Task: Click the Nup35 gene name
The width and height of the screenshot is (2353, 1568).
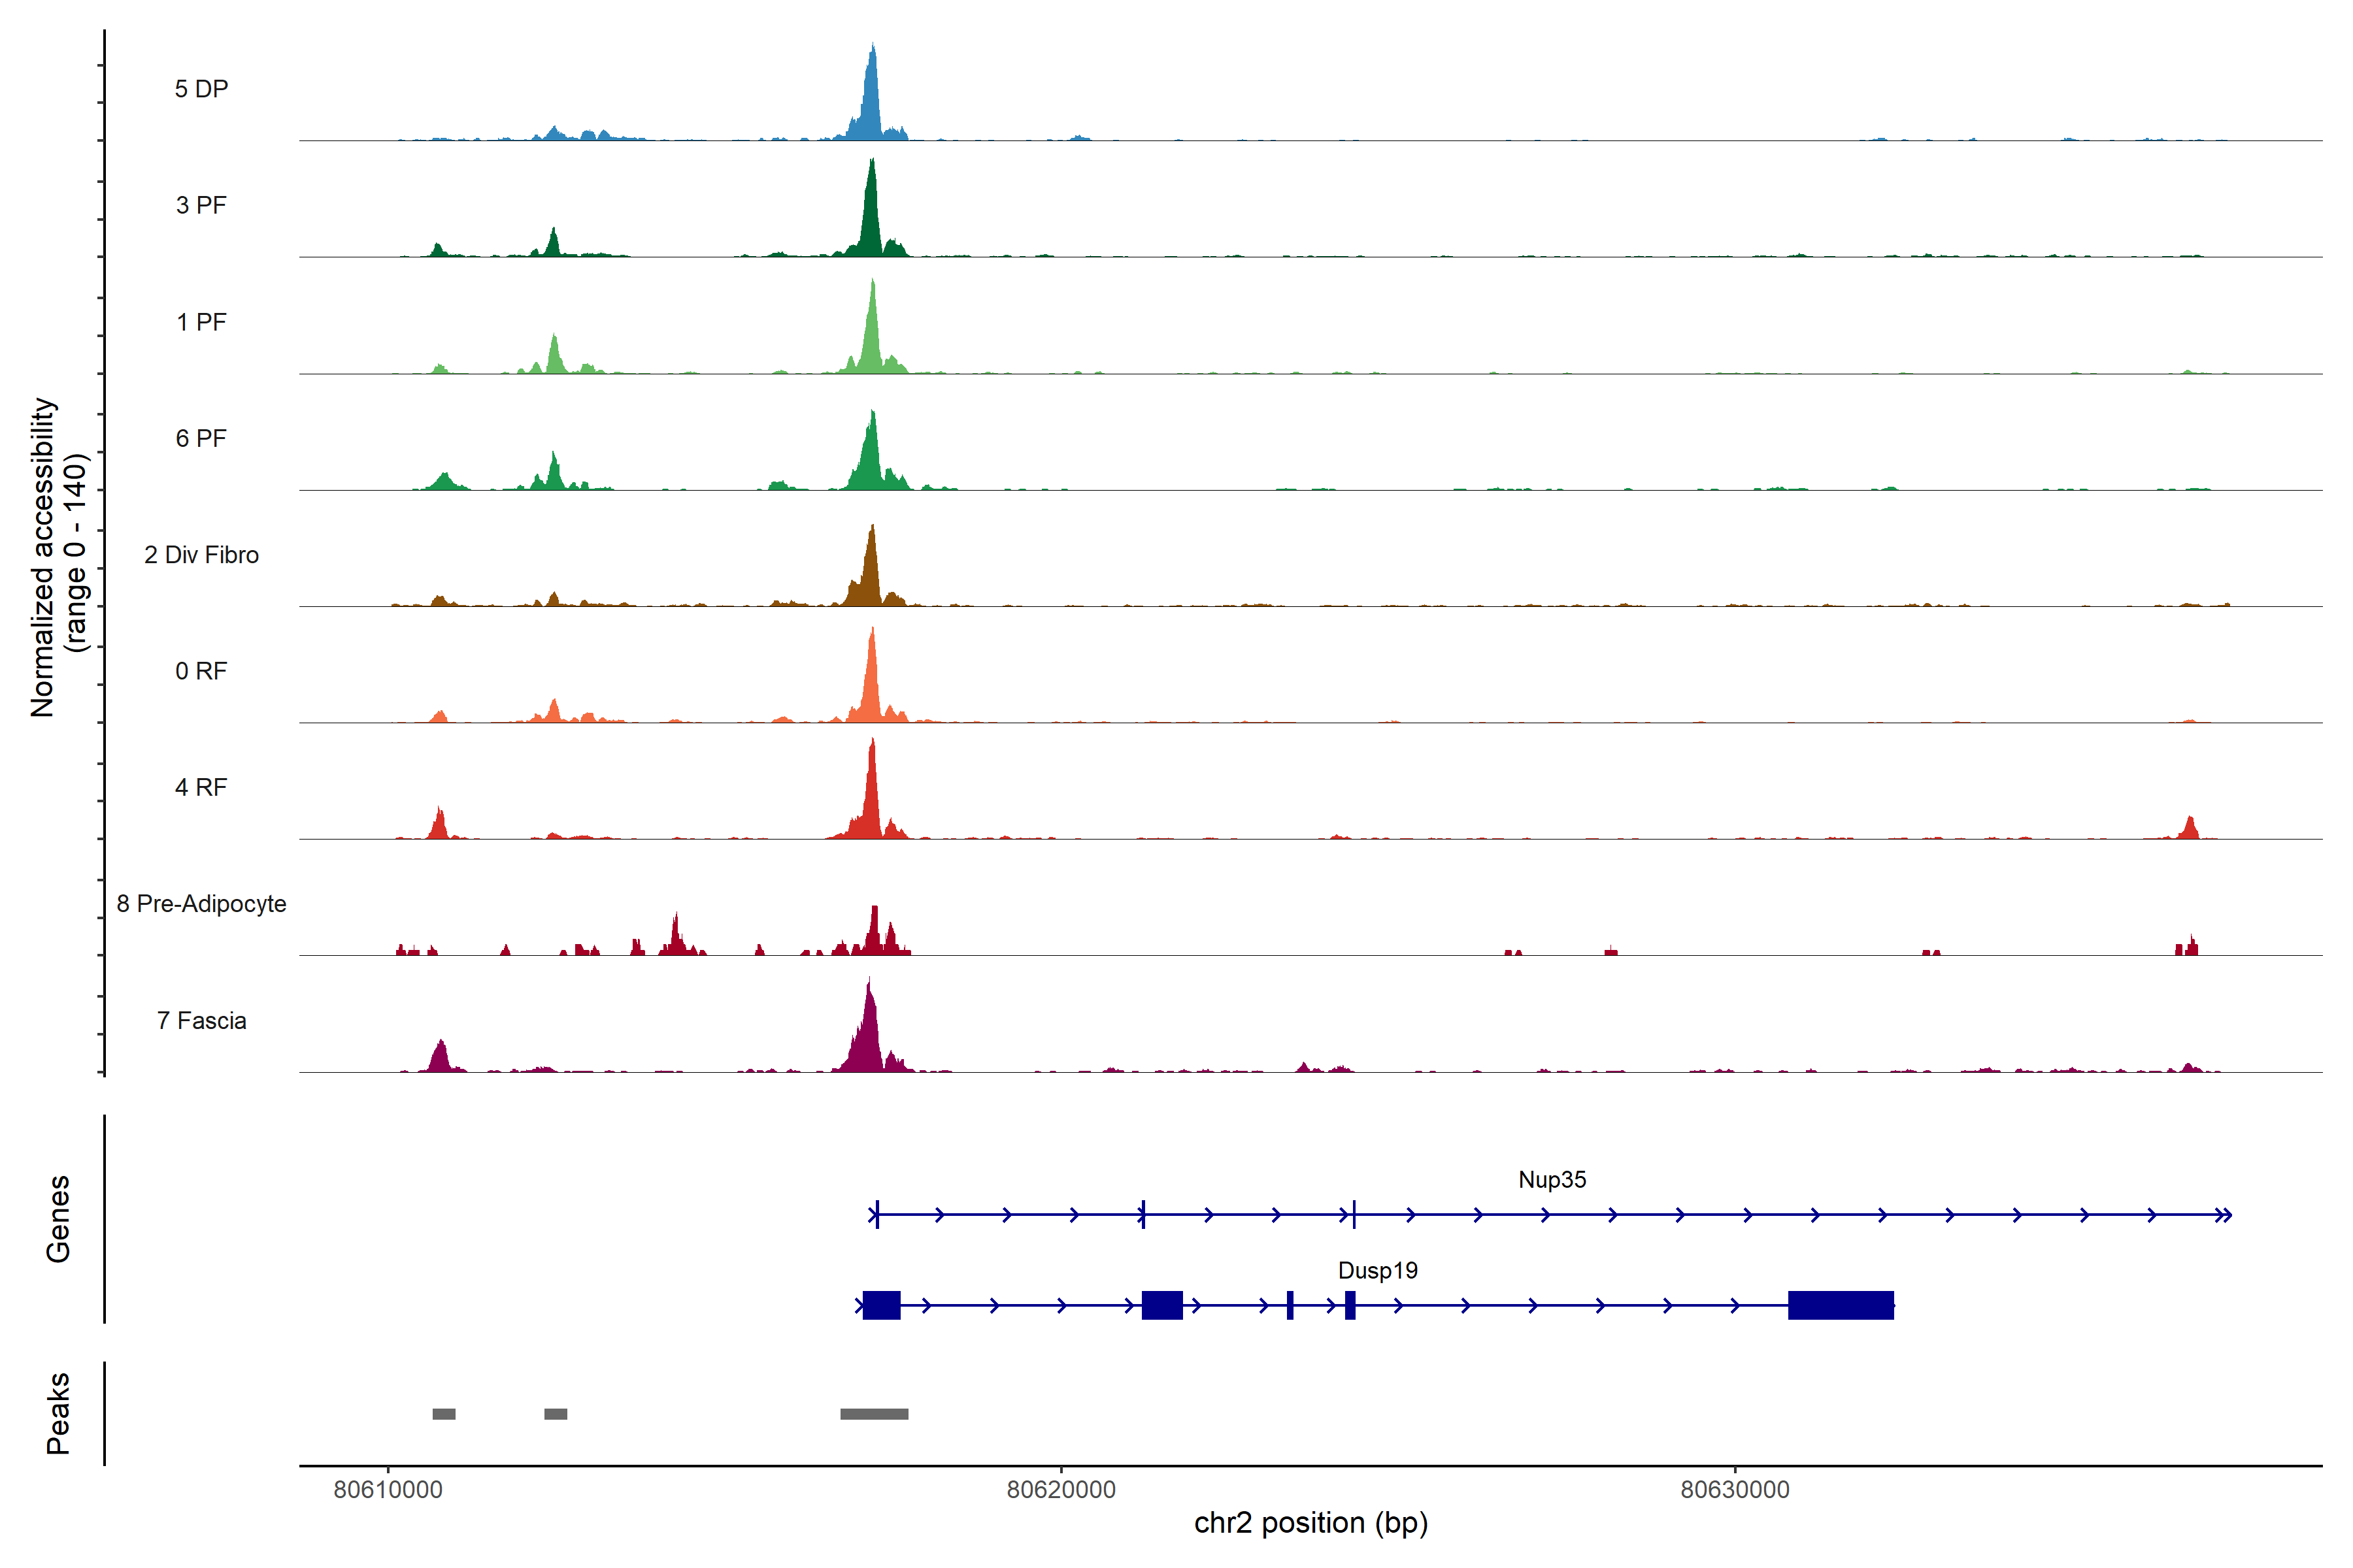Action: [1552, 1180]
